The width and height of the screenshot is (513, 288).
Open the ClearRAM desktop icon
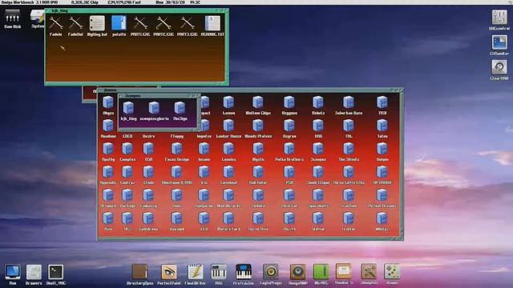(x=499, y=67)
